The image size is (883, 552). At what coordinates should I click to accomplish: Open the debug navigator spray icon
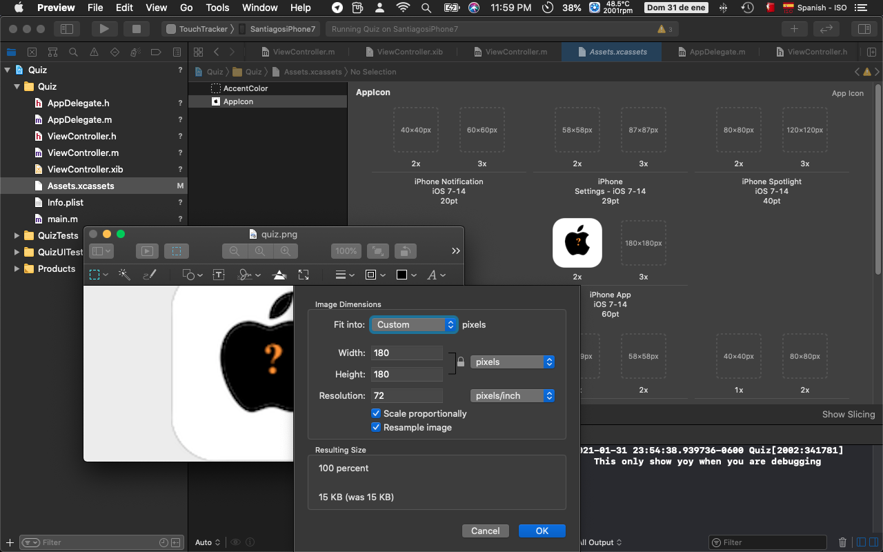[135, 52]
